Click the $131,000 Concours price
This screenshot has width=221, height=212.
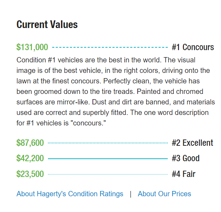click(32, 47)
